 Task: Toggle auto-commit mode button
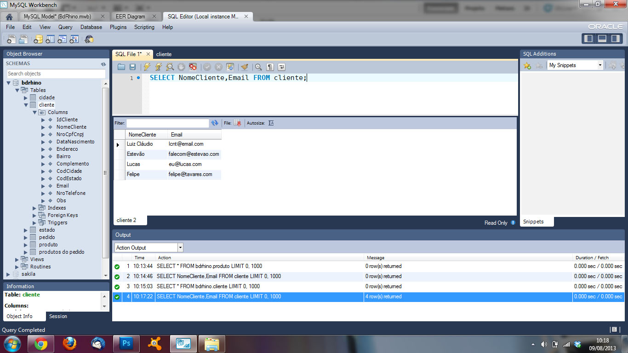pos(230,67)
